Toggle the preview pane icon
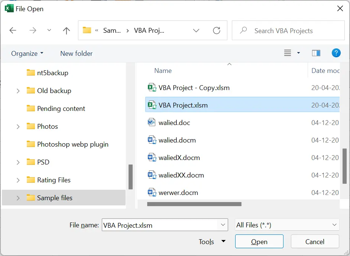Viewport: 350px width, 256px height. 316,53
